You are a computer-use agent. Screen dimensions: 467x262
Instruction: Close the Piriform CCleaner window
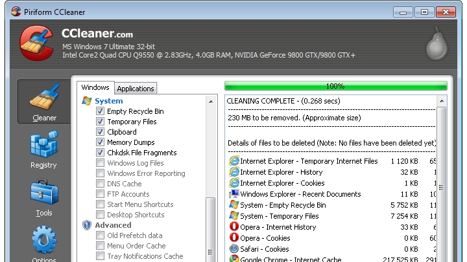[x=446, y=12]
